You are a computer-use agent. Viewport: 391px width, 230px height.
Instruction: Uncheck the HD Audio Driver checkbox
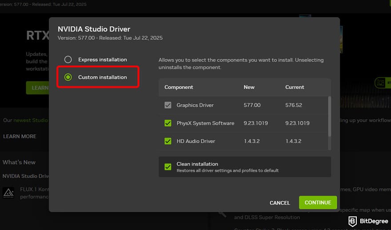click(x=168, y=141)
